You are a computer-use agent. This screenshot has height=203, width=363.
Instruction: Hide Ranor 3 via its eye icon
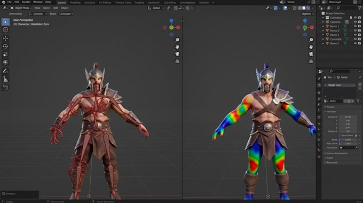click(x=355, y=35)
